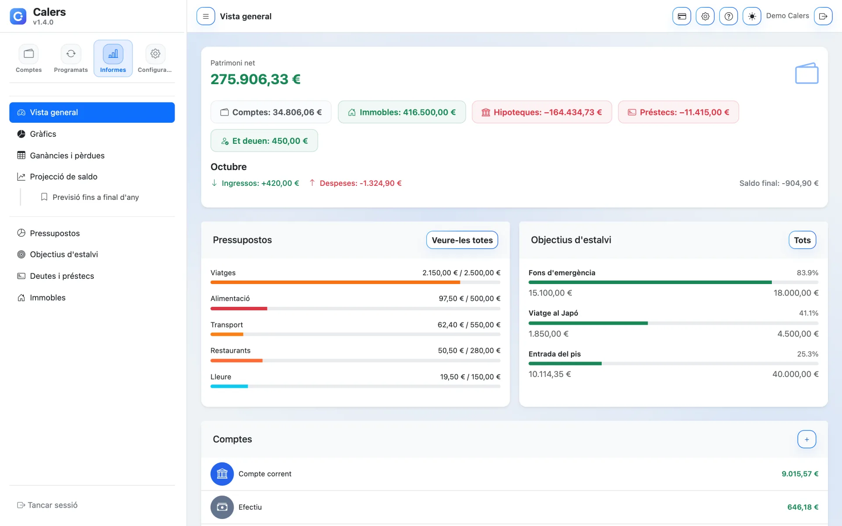Viewport: 842px width, 526px height.
Task: Switch to the Comptes tab
Action: pos(29,59)
